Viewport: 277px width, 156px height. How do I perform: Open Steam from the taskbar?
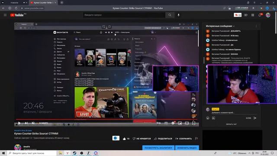click(x=74, y=153)
